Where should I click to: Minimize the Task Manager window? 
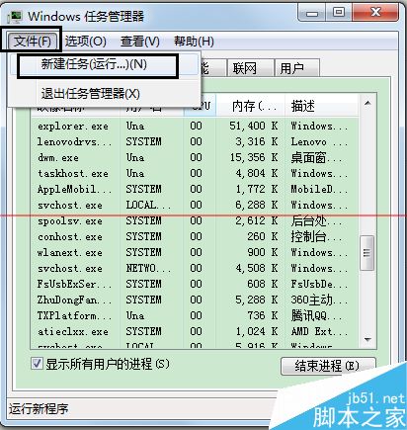click(x=312, y=13)
